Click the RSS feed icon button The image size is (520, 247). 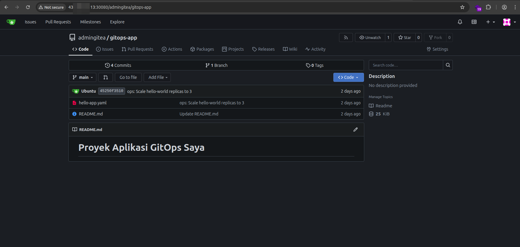[x=346, y=37]
